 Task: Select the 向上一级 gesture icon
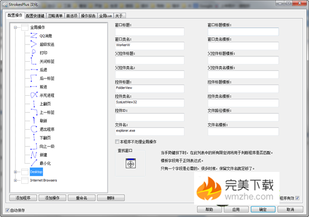pyautogui.click(x=33, y=146)
